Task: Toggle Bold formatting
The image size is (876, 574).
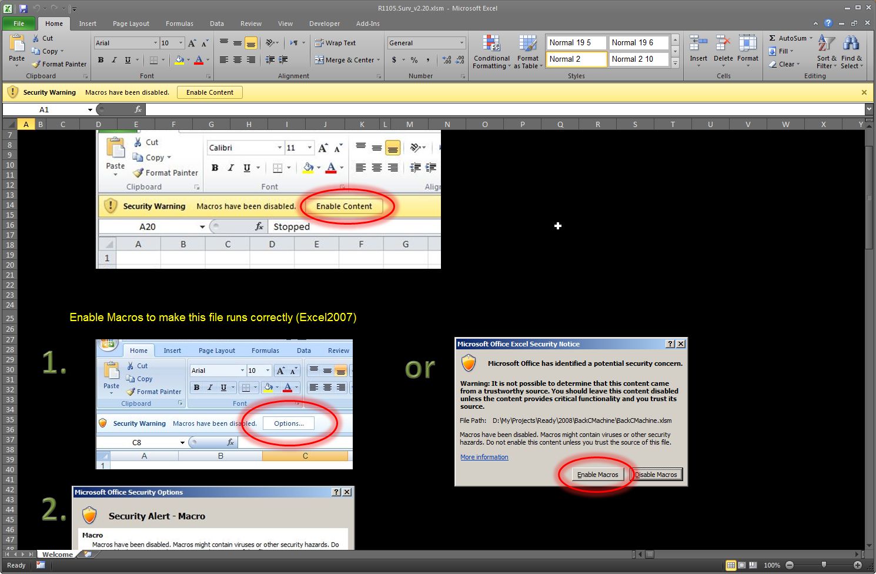Action: (101, 60)
